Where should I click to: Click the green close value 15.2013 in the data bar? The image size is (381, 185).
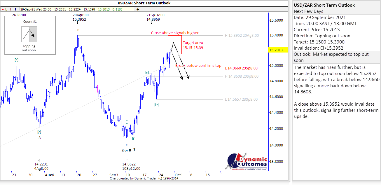coord(104,9)
